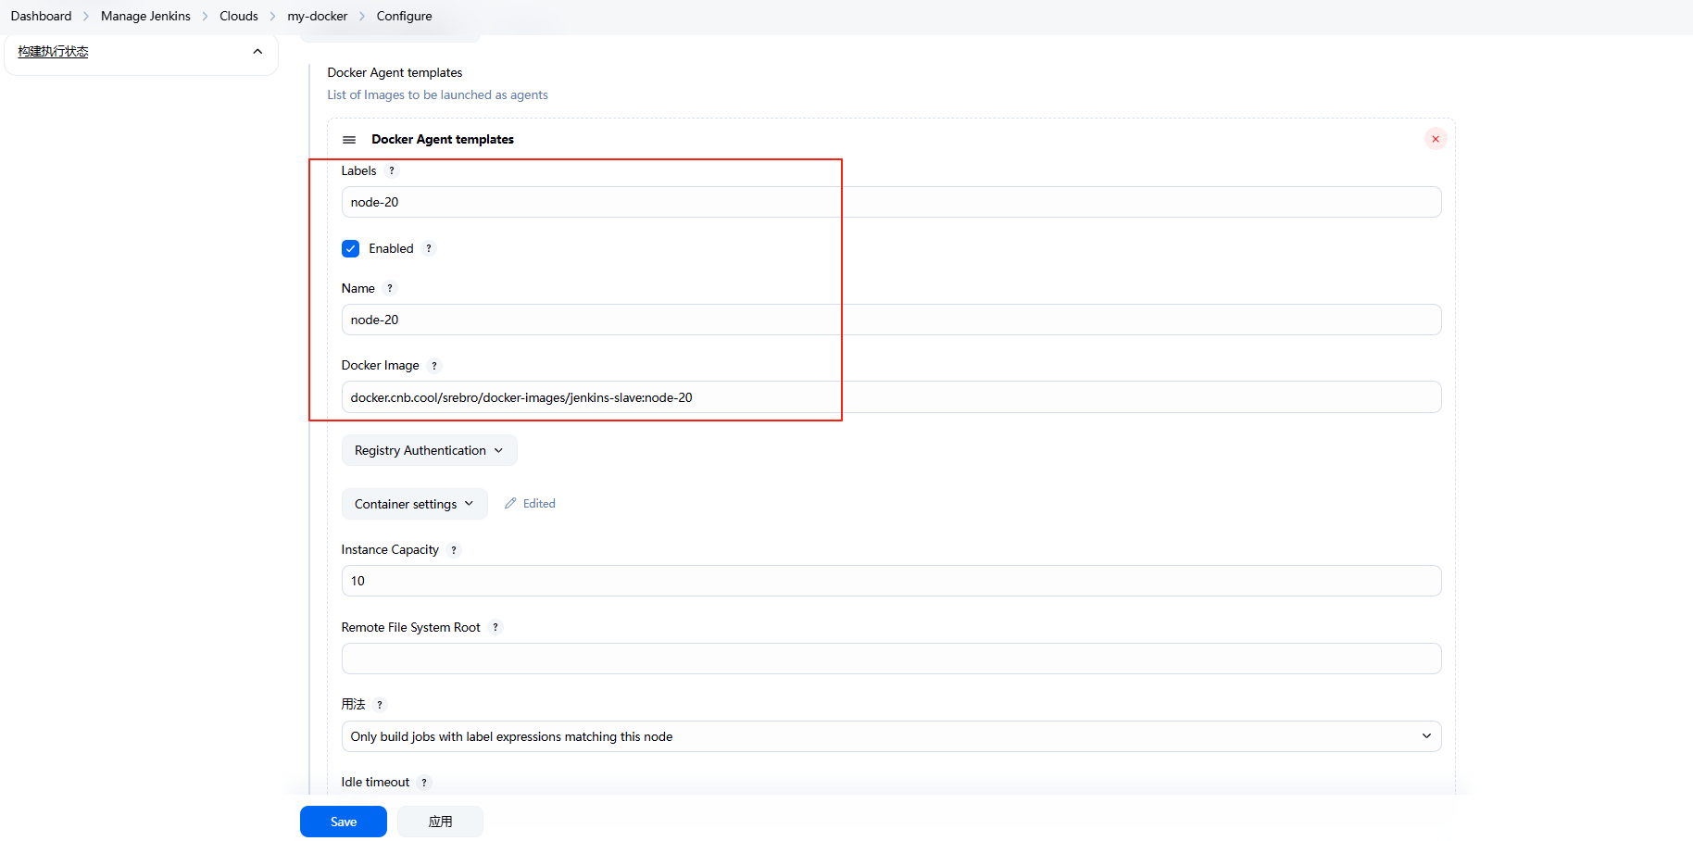The image size is (1693, 841).
Task: Open help for Idle timeout
Action: tap(424, 783)
